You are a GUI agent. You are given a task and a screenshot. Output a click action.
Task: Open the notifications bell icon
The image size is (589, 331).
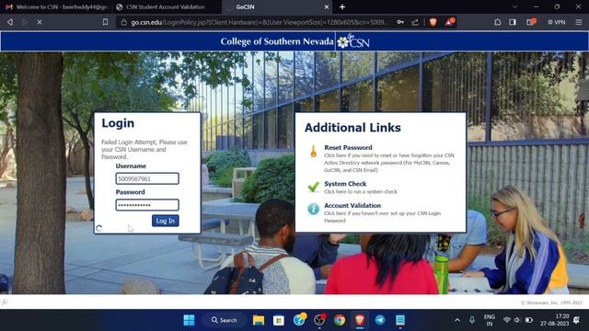[576, 320]
